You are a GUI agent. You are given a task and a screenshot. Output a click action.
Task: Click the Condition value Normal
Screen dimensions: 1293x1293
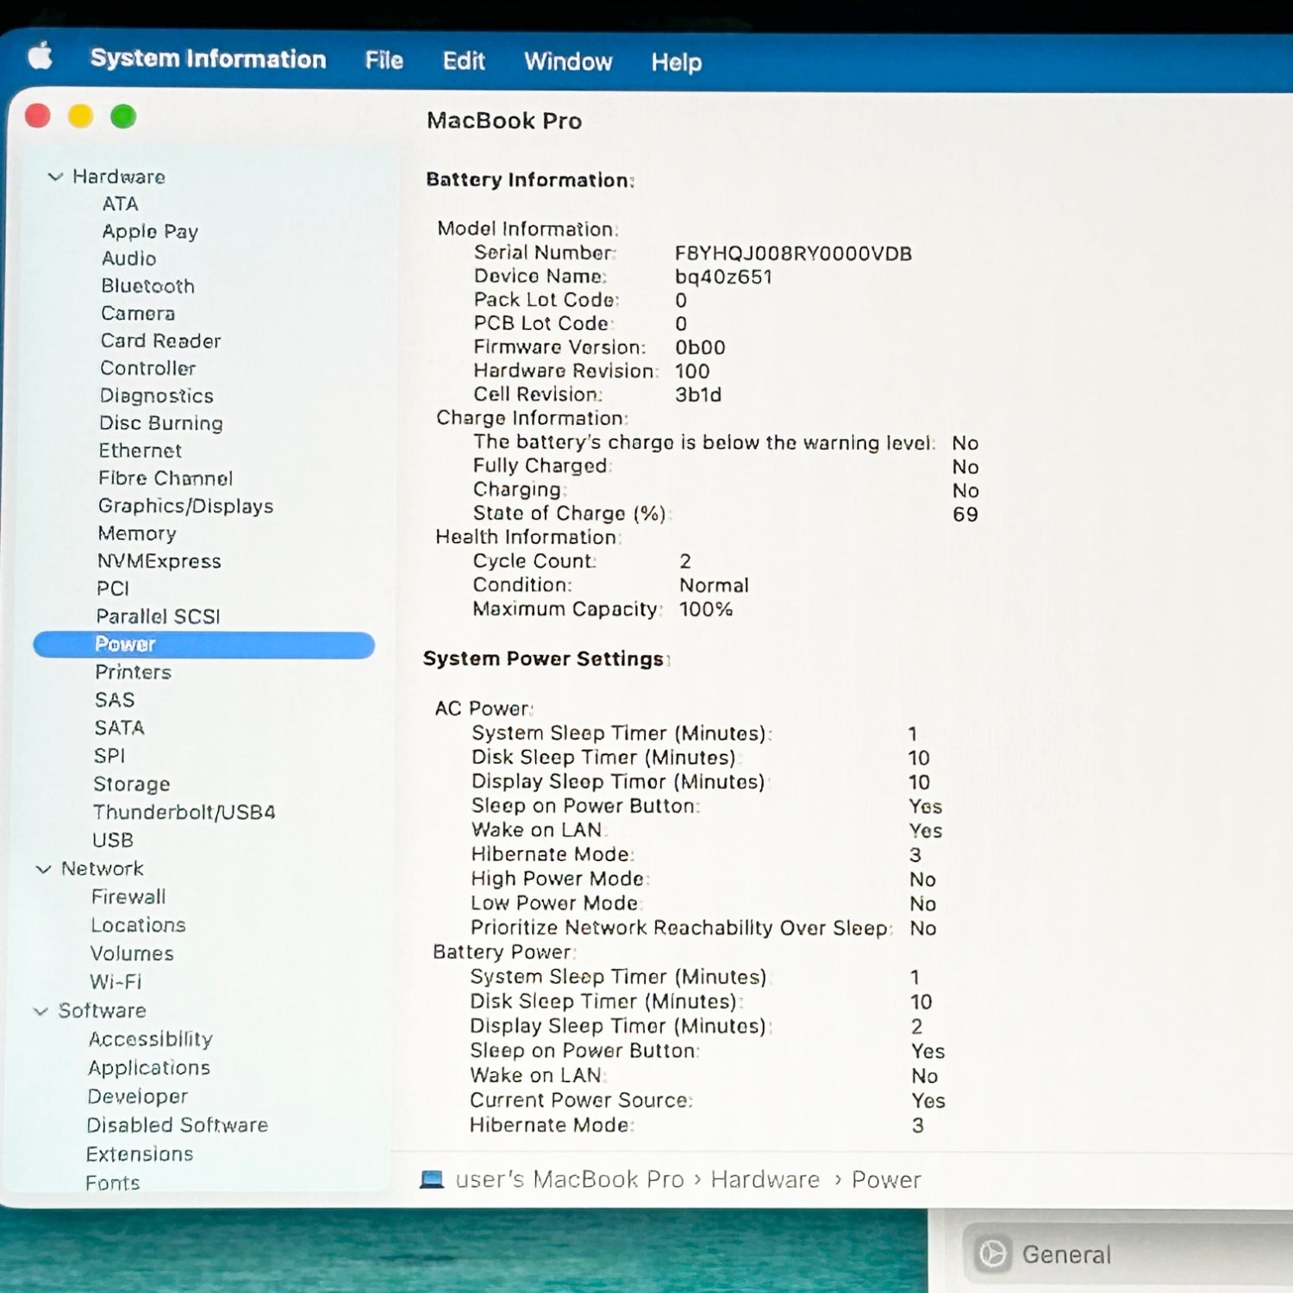(x=714, y=585)
